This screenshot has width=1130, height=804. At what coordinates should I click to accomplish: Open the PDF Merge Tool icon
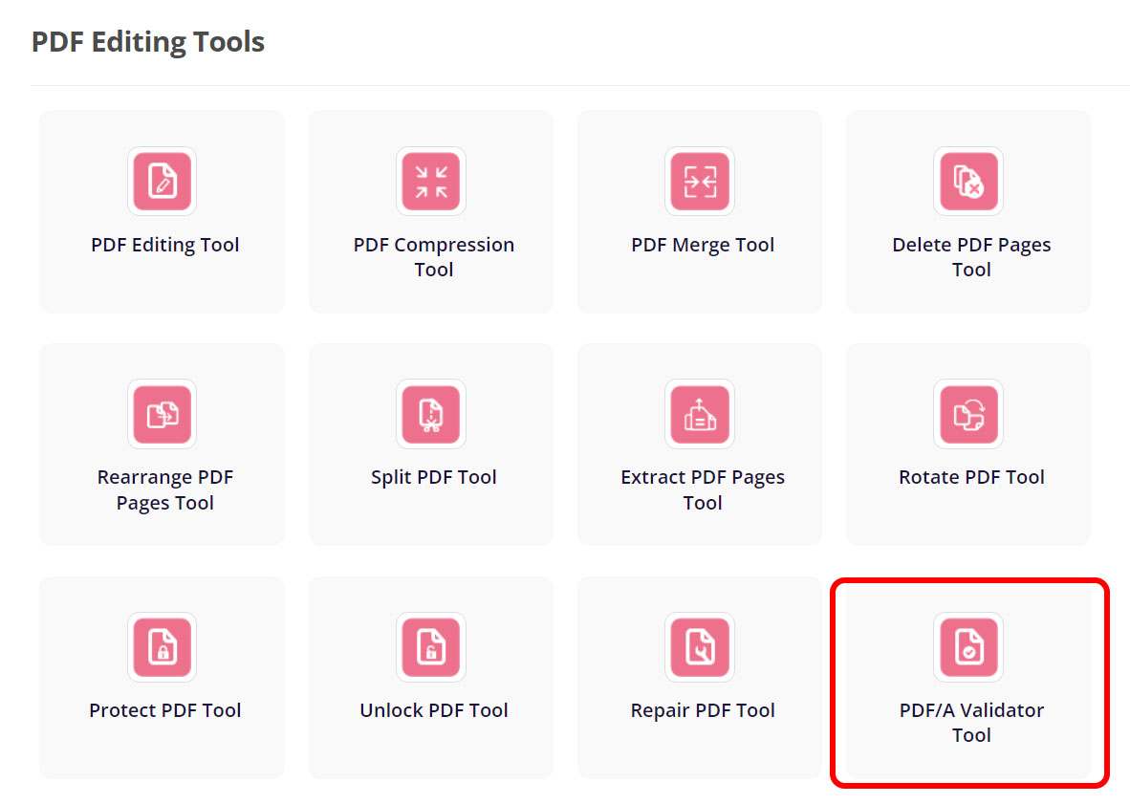[x=700, y=181]
